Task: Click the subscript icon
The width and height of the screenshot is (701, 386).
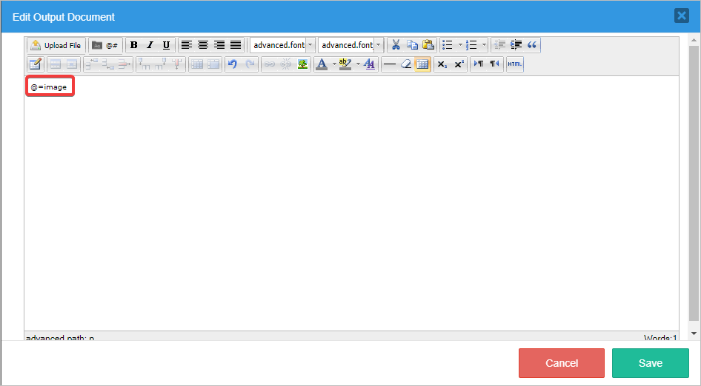Action: [x=442, y=64]
